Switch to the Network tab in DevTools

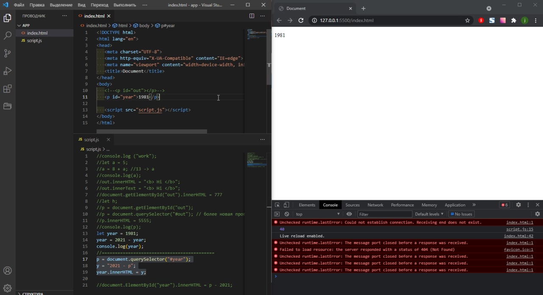pyautogui.click(x=375, y=205)
